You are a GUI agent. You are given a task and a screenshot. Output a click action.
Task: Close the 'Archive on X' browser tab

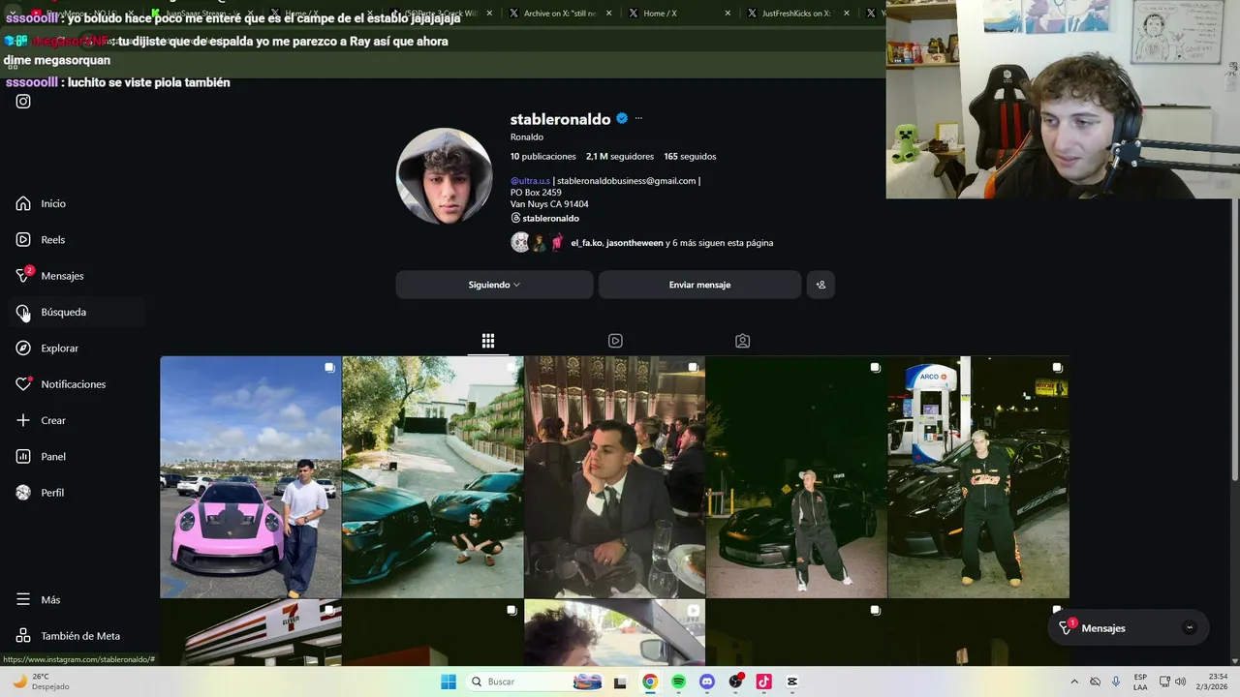pos(609,14)
